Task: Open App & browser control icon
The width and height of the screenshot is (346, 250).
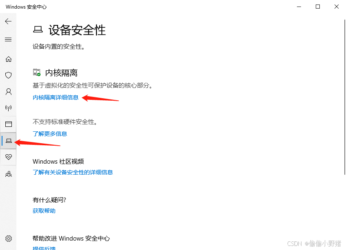Action: pyautogui.click(x=9, y=124)
